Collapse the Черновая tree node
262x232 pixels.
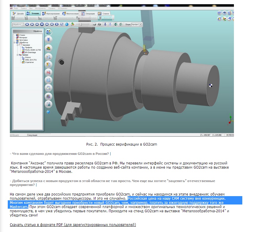(x=17, y=45)
